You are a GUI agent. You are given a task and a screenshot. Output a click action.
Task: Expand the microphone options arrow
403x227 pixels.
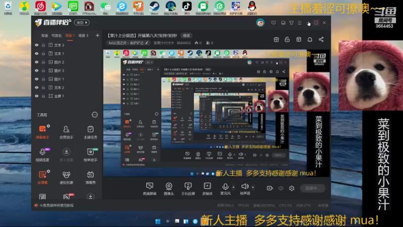233,187
